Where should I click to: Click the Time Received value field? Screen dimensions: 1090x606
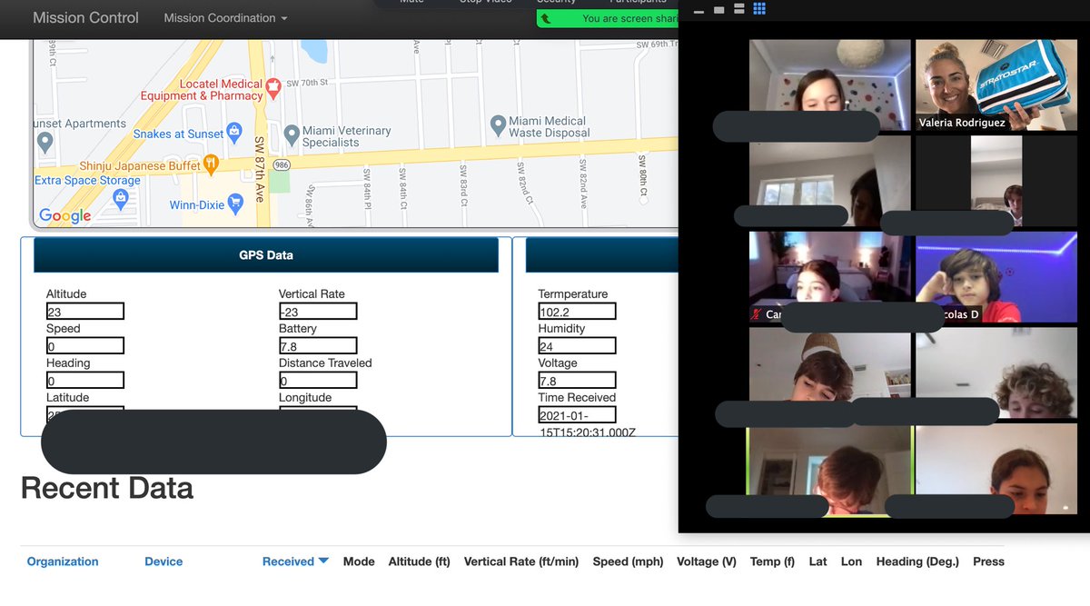pos(577,415)
